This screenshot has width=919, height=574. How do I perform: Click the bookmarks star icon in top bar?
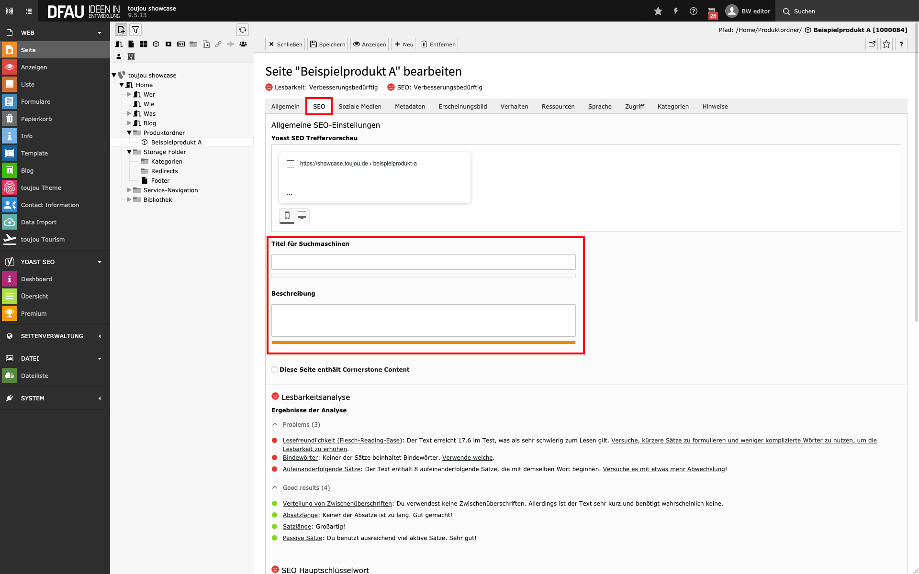(658, 11)
